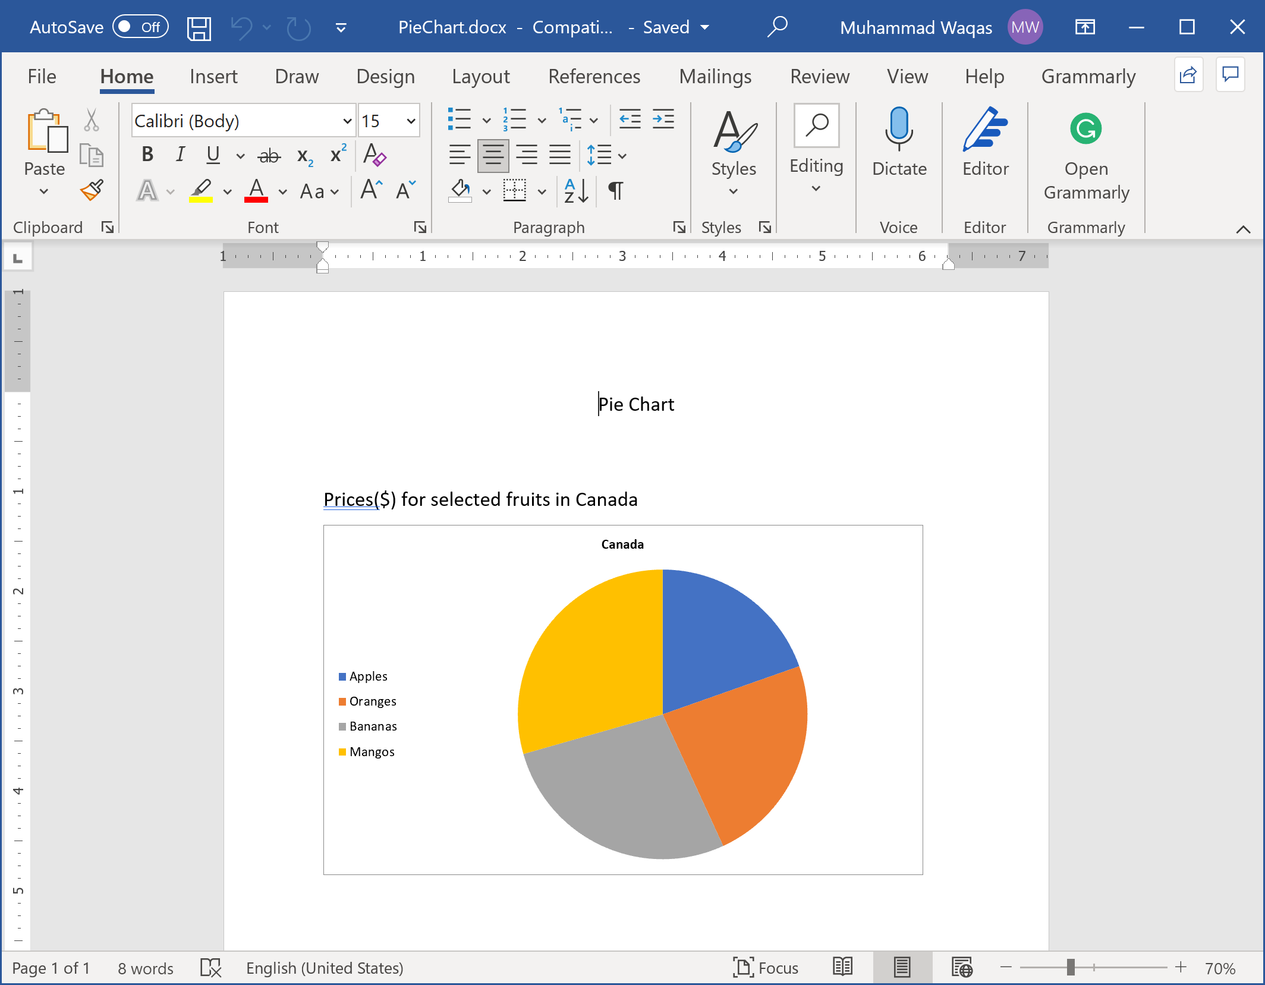Open the References tab
This screenshot has width=1265, height=985.
[594, 77]
